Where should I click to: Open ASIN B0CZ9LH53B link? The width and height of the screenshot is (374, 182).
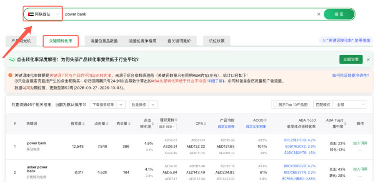(x=300, y=140)
